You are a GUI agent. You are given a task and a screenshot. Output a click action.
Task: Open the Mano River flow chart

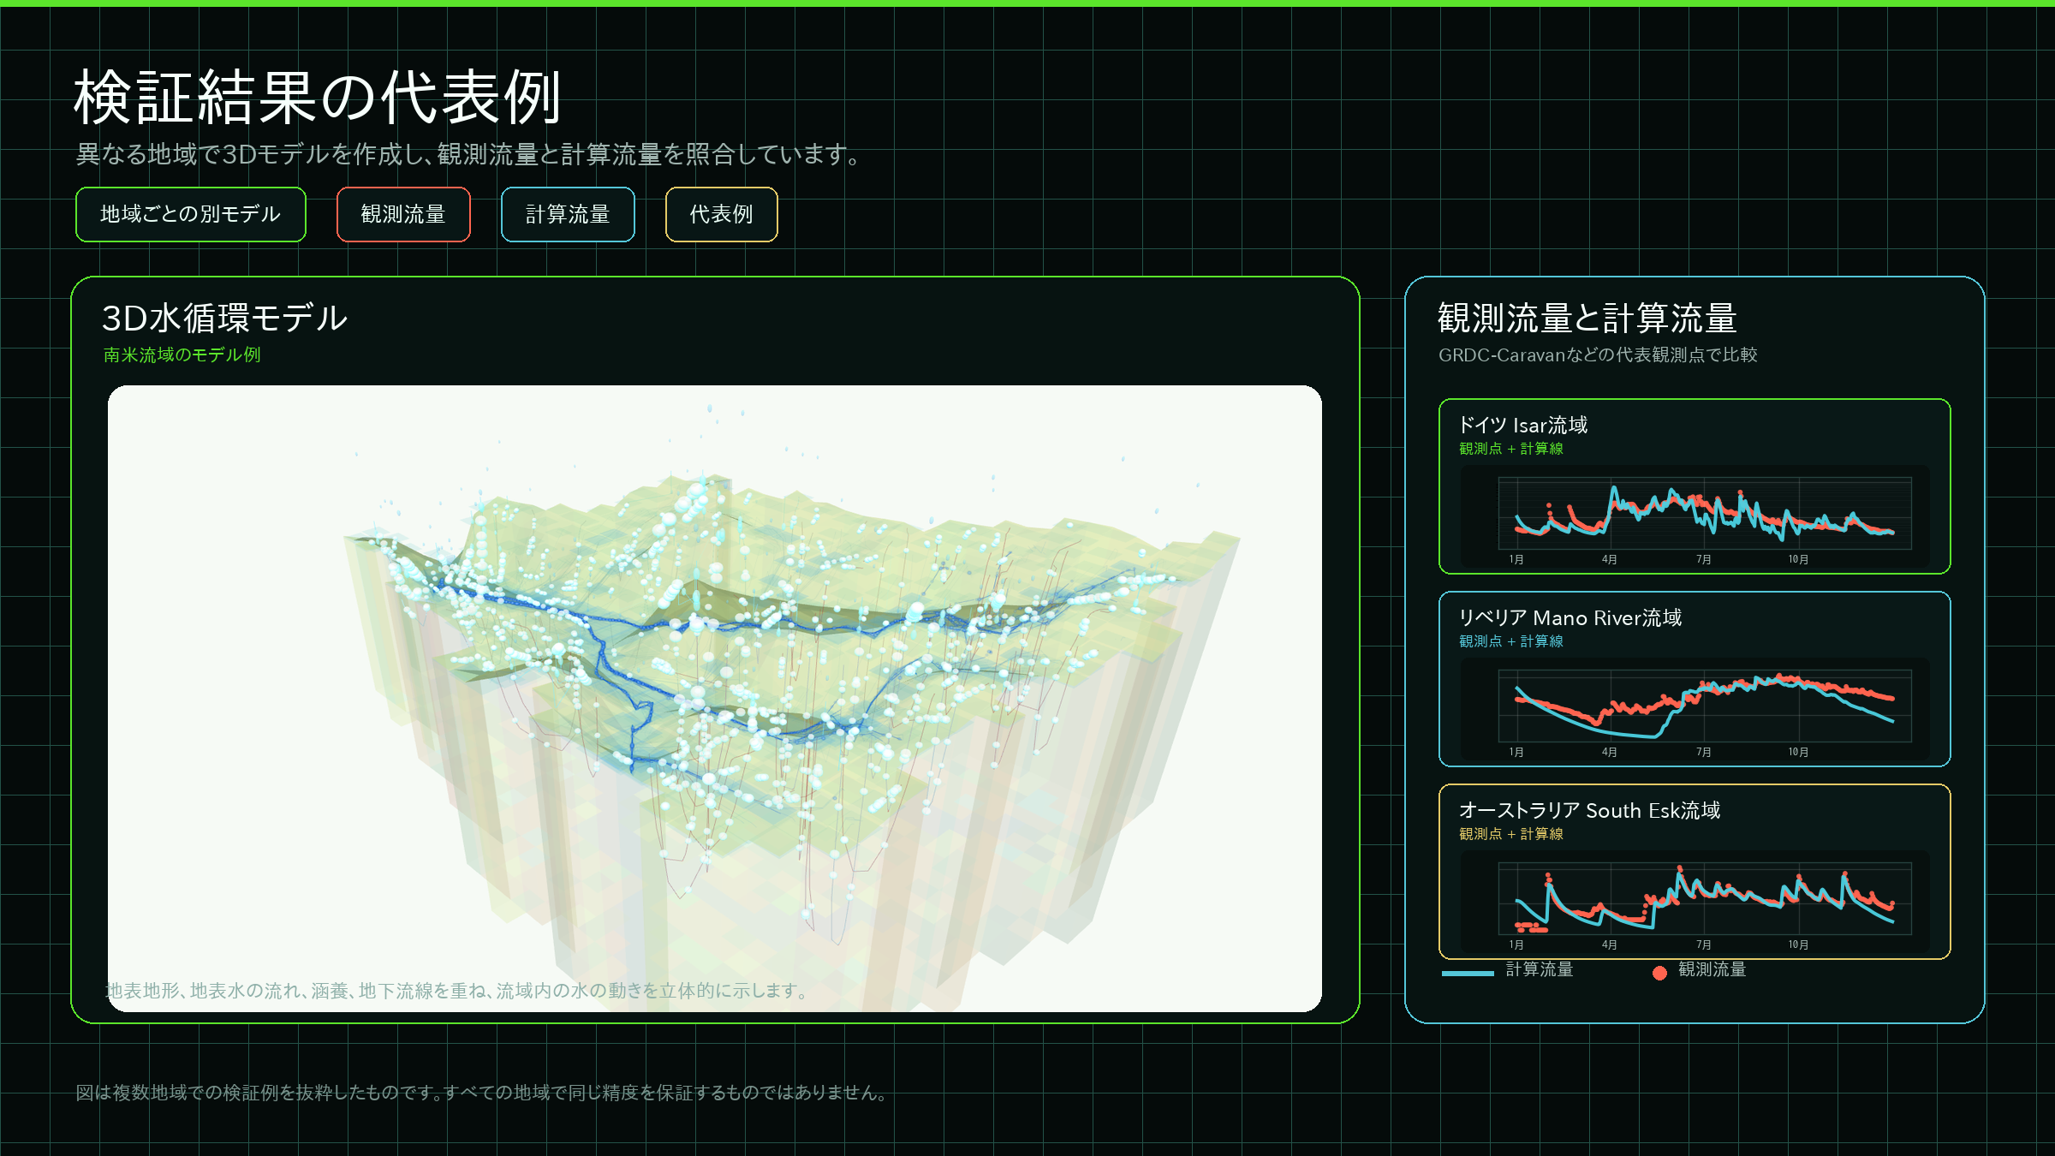coord(1695,711)
